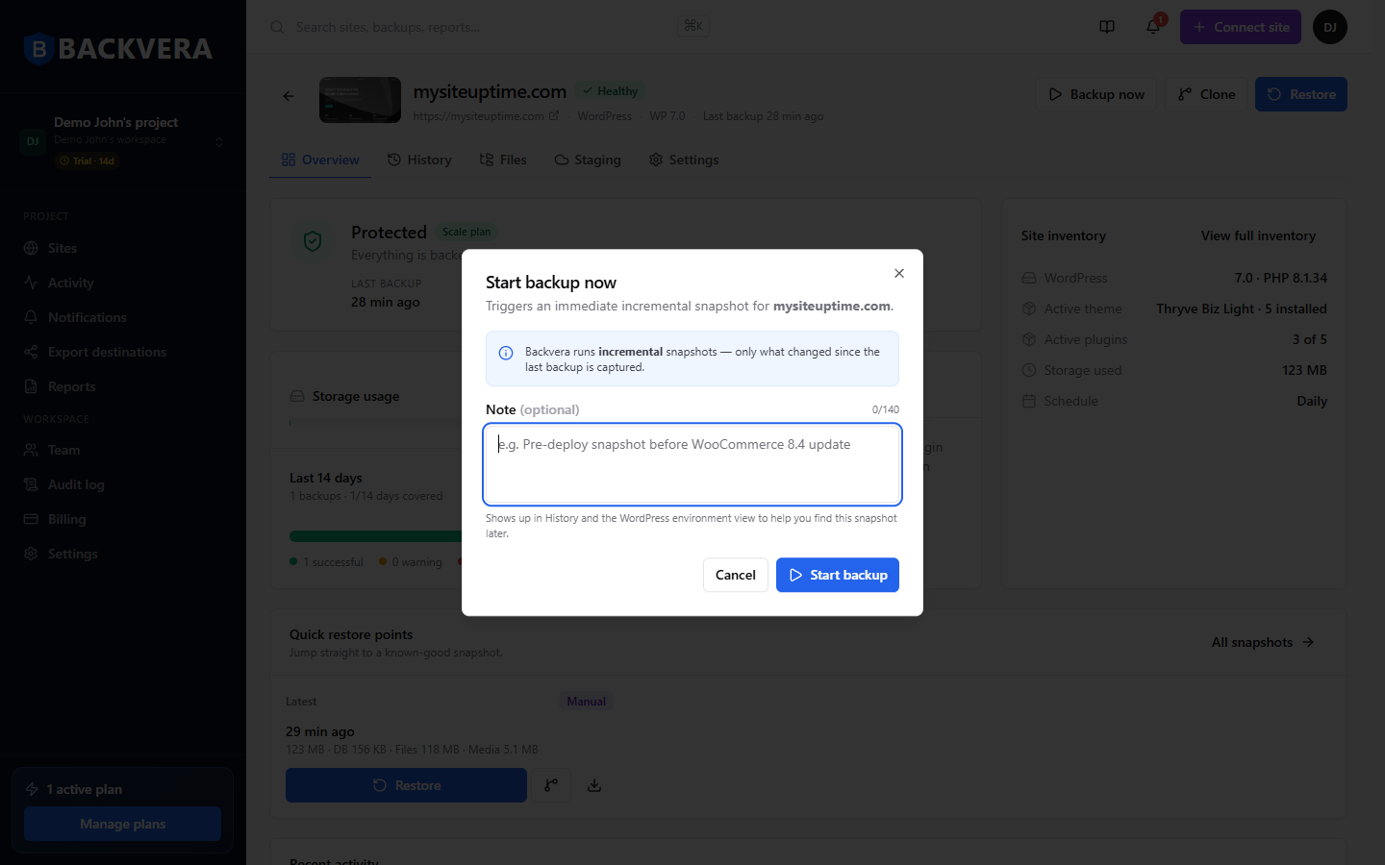The image size is (1385, 865).
Task: Open the DJ user avatar menu
Action: [x=1330, y=27]
